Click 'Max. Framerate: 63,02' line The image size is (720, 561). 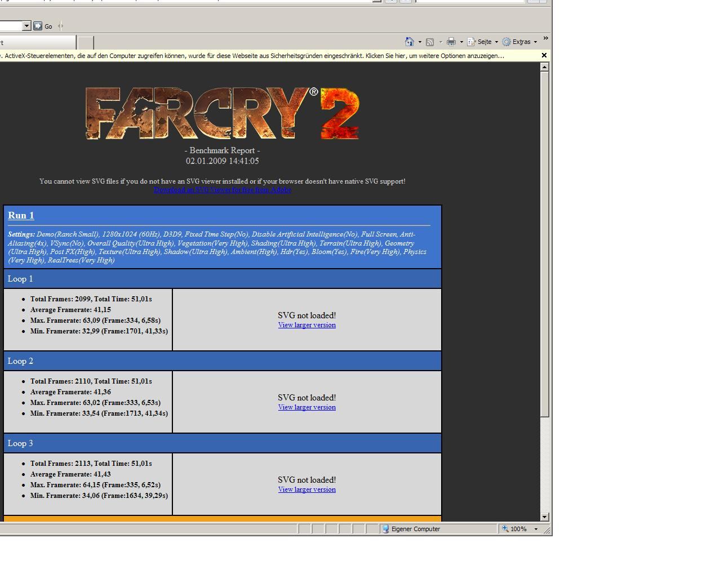coord(95,403)
